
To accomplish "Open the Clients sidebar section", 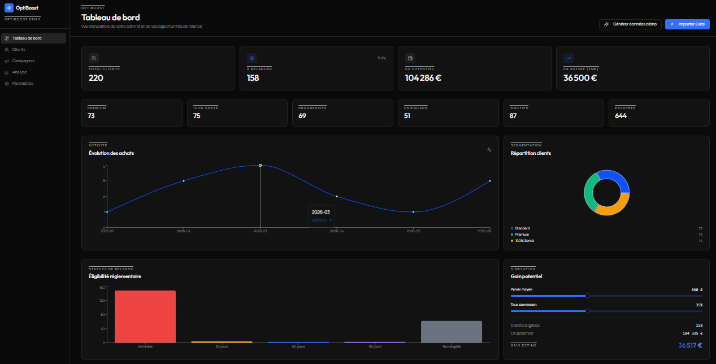I will pyautogui.click(x=33, y=50).
